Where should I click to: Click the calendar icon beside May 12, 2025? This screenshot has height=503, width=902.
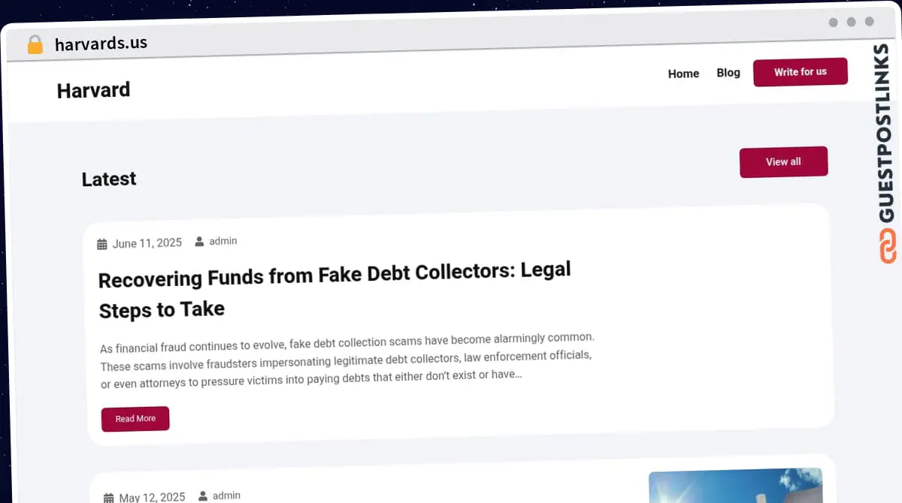point(109,498)
